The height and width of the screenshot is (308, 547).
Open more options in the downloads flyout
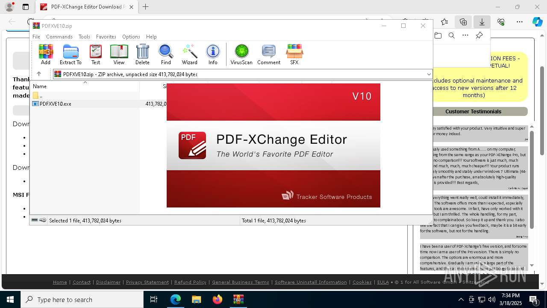(465, 36)
